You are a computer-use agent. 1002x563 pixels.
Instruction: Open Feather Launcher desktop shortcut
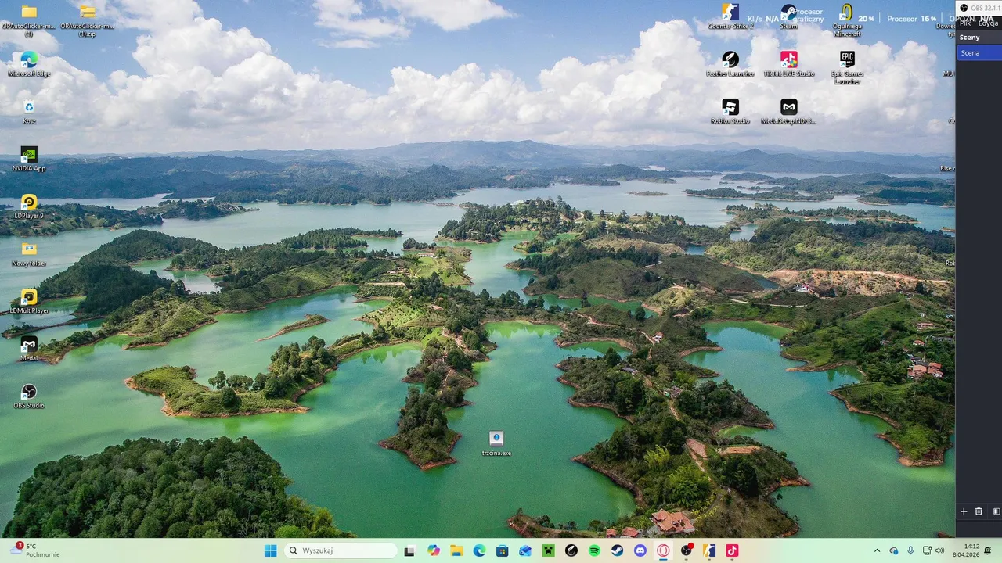click(x=730, y=63)
